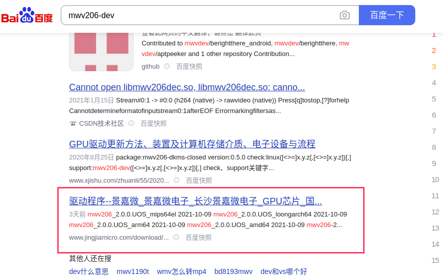The height and width of the screenshot is (276, 443).
Task: Expand dropdown arrow next to xjishu URL
Action: [x=176, y=180]
